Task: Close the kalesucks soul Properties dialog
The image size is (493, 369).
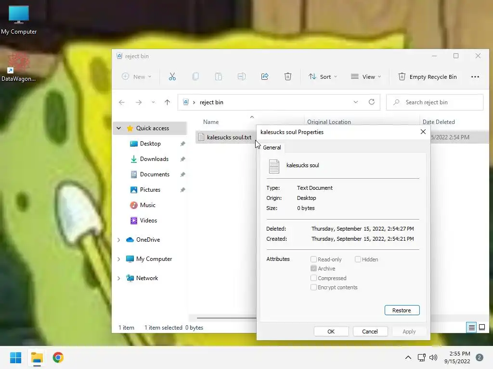Action: pos(423,132)
